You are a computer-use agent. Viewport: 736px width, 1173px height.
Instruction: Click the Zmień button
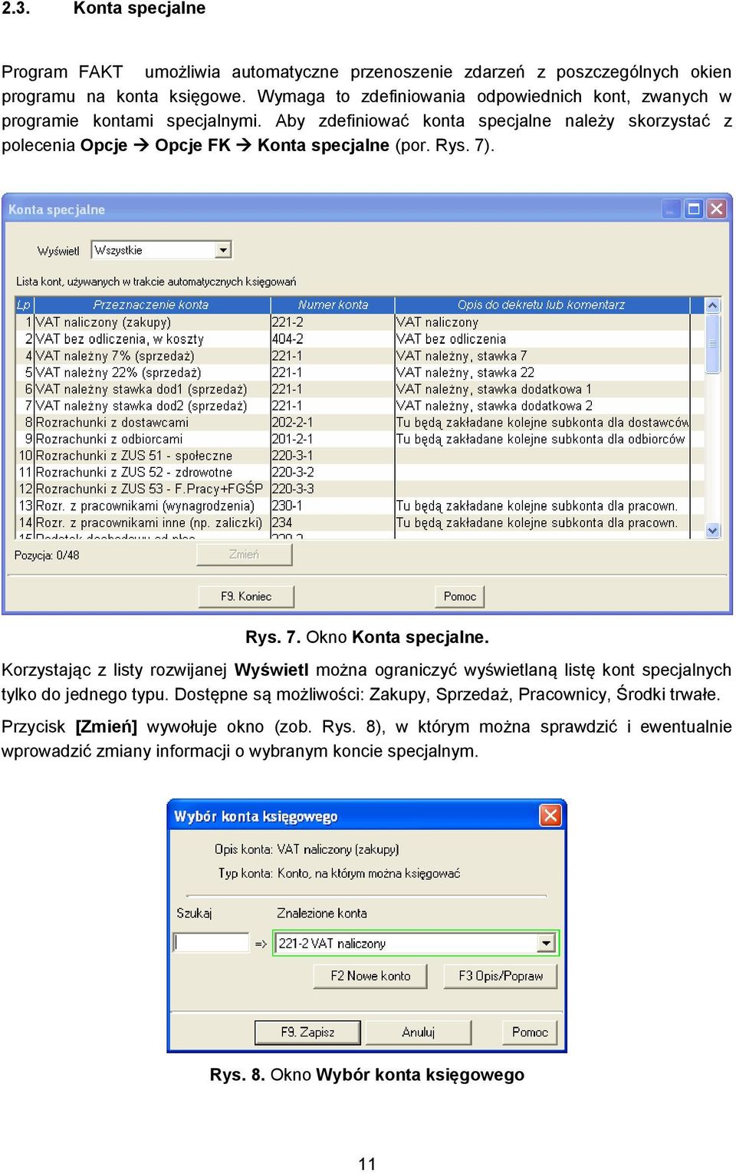click(x=245, y=555)
